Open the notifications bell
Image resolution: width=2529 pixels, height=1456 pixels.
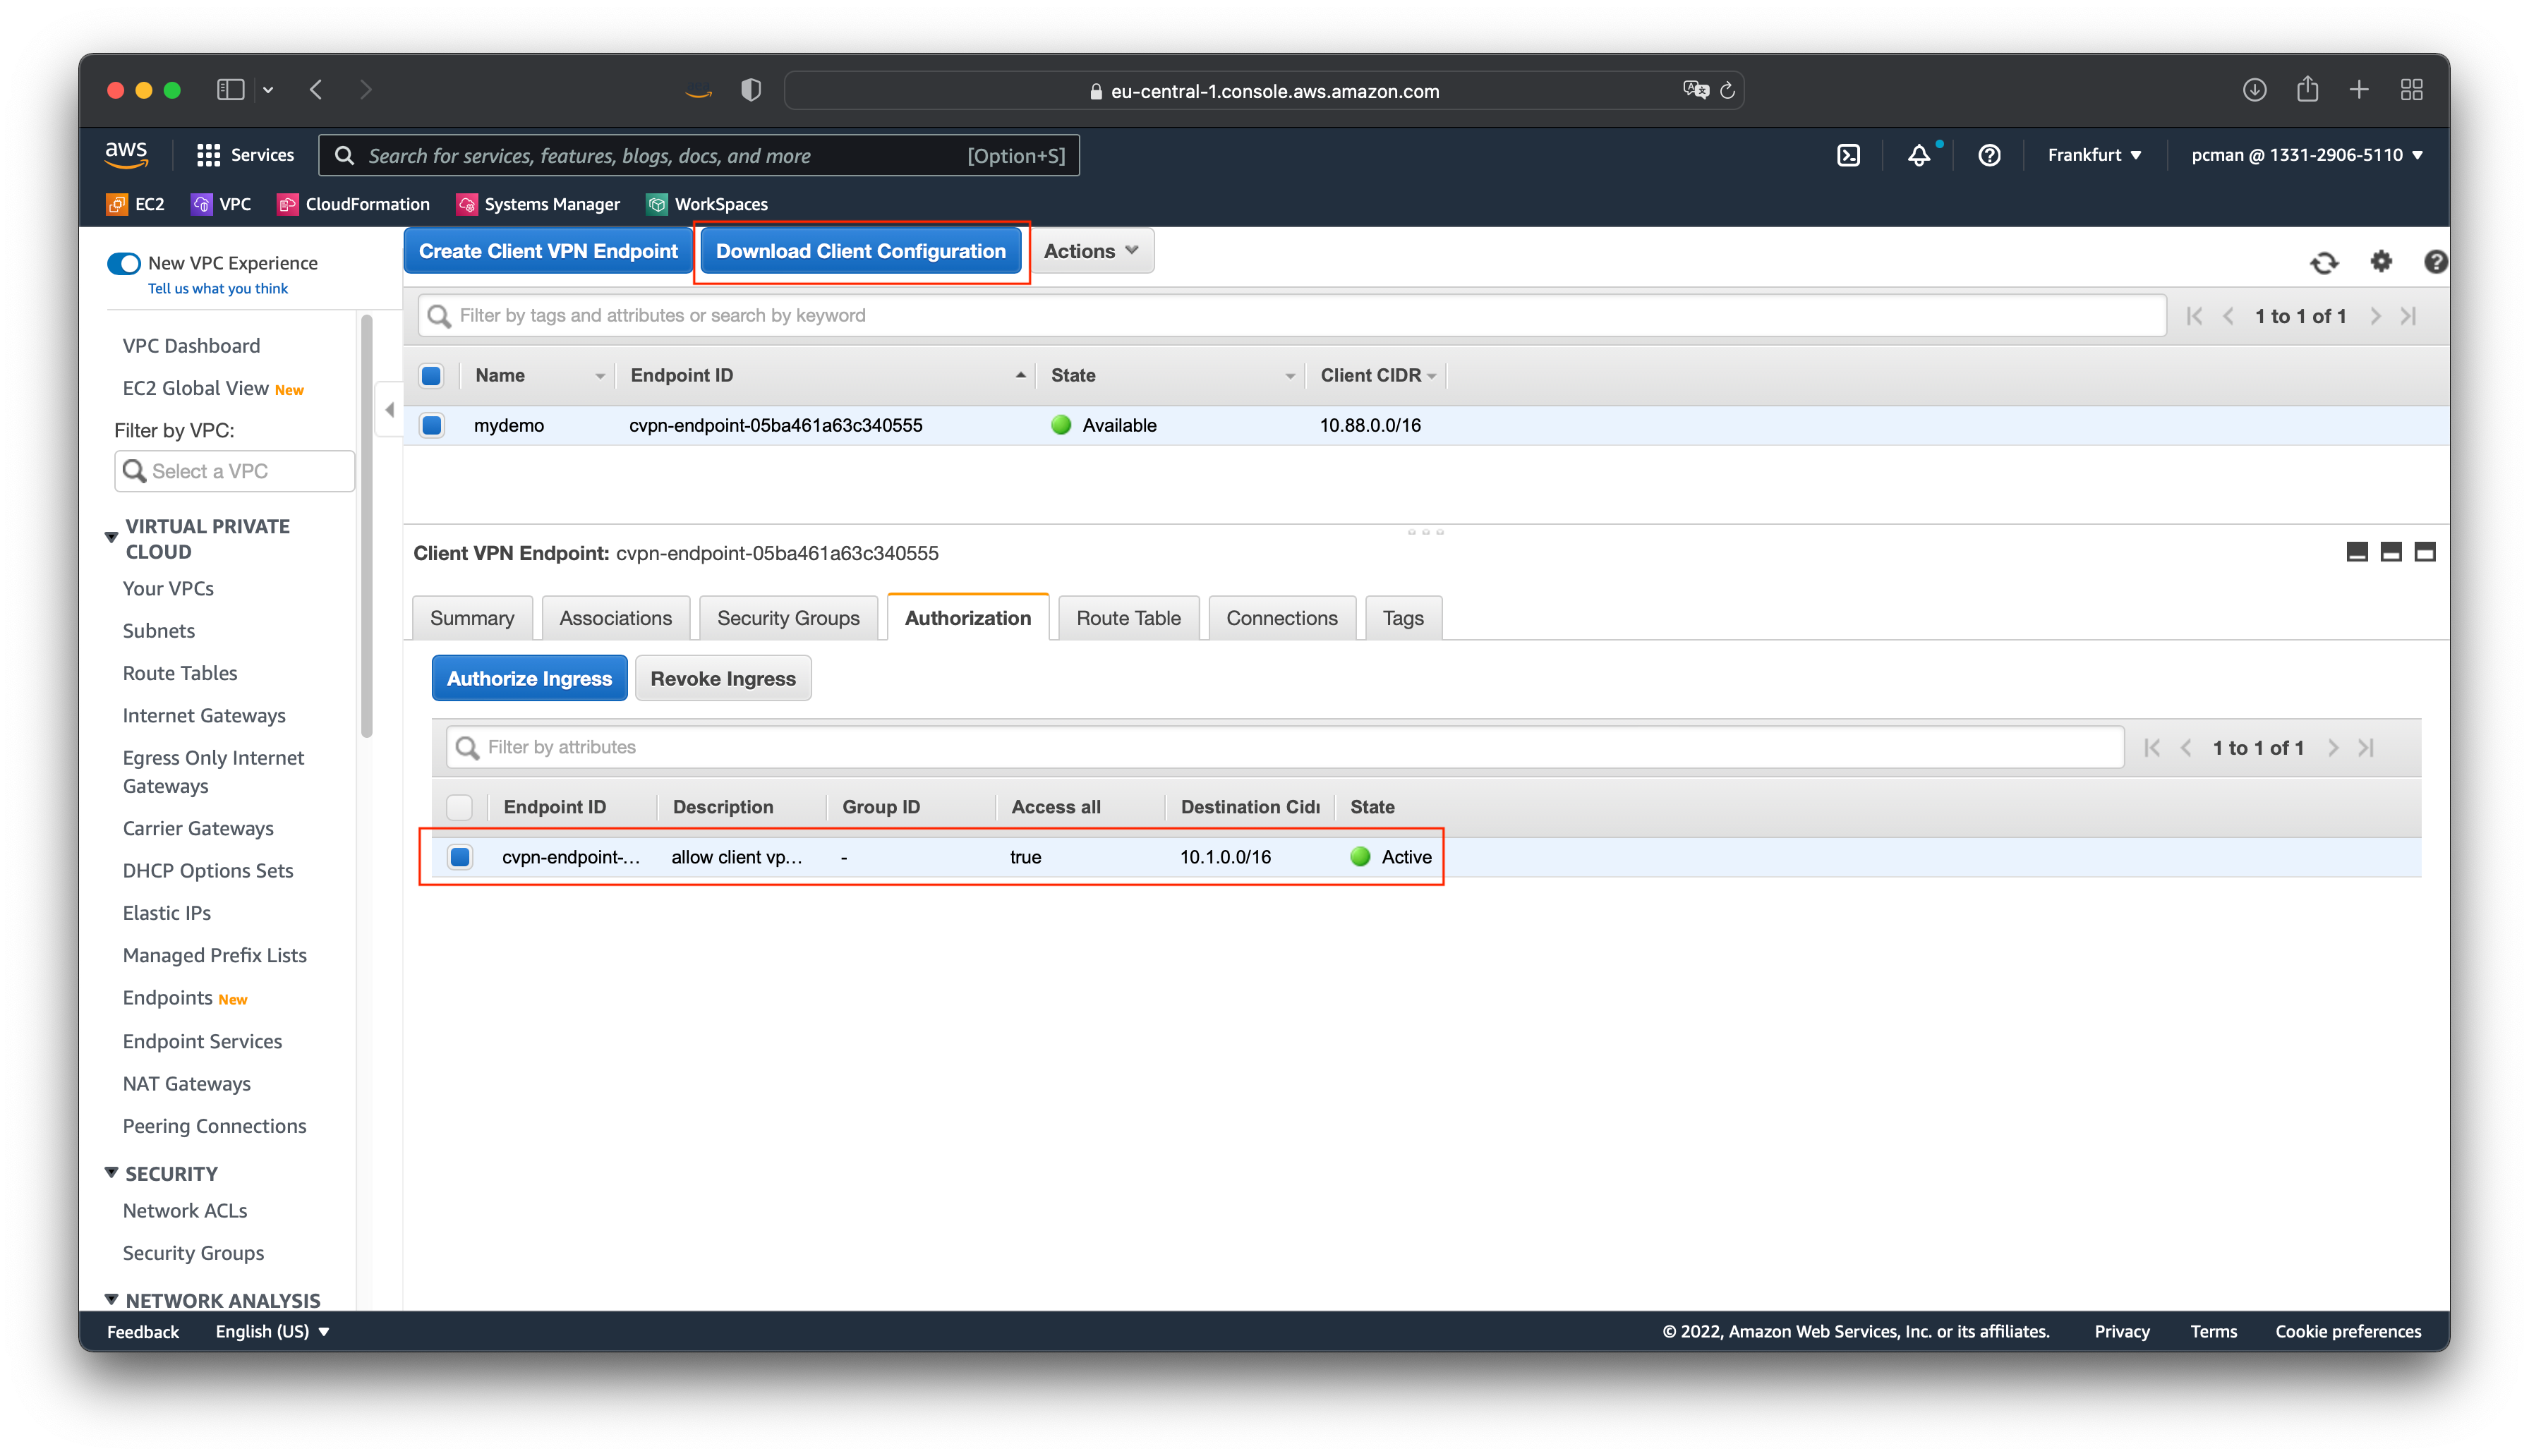pyautogui.click(x=1918, y=155)
